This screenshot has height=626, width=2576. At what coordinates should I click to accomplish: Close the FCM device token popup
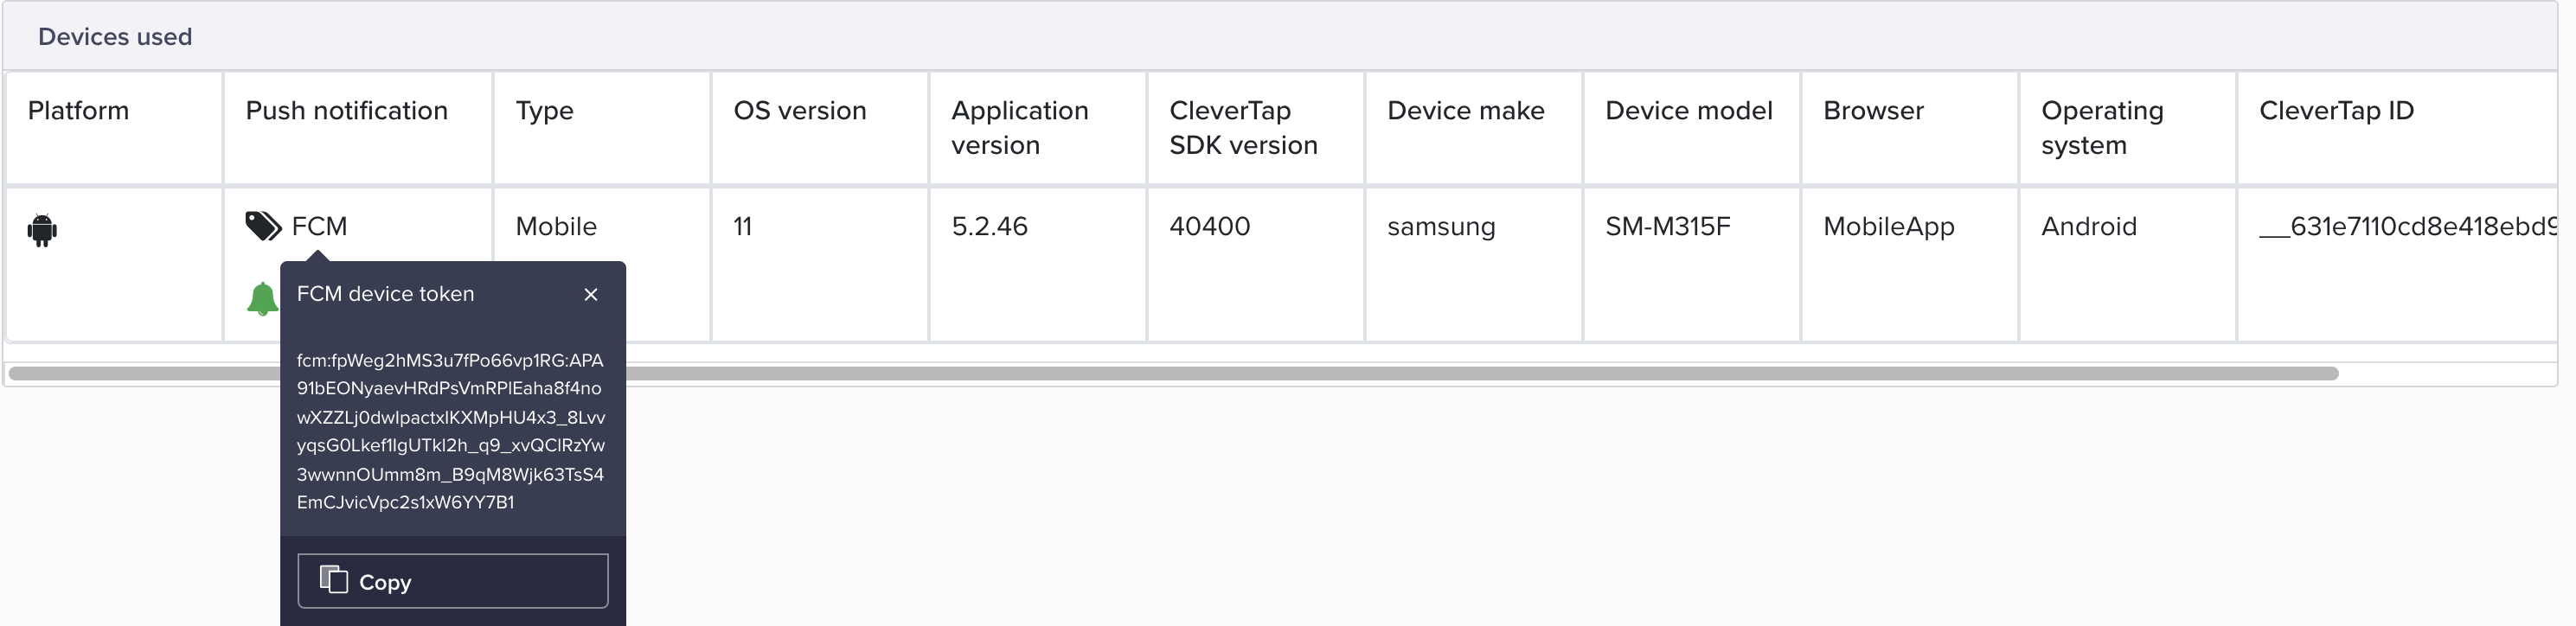tap(590, 294)
